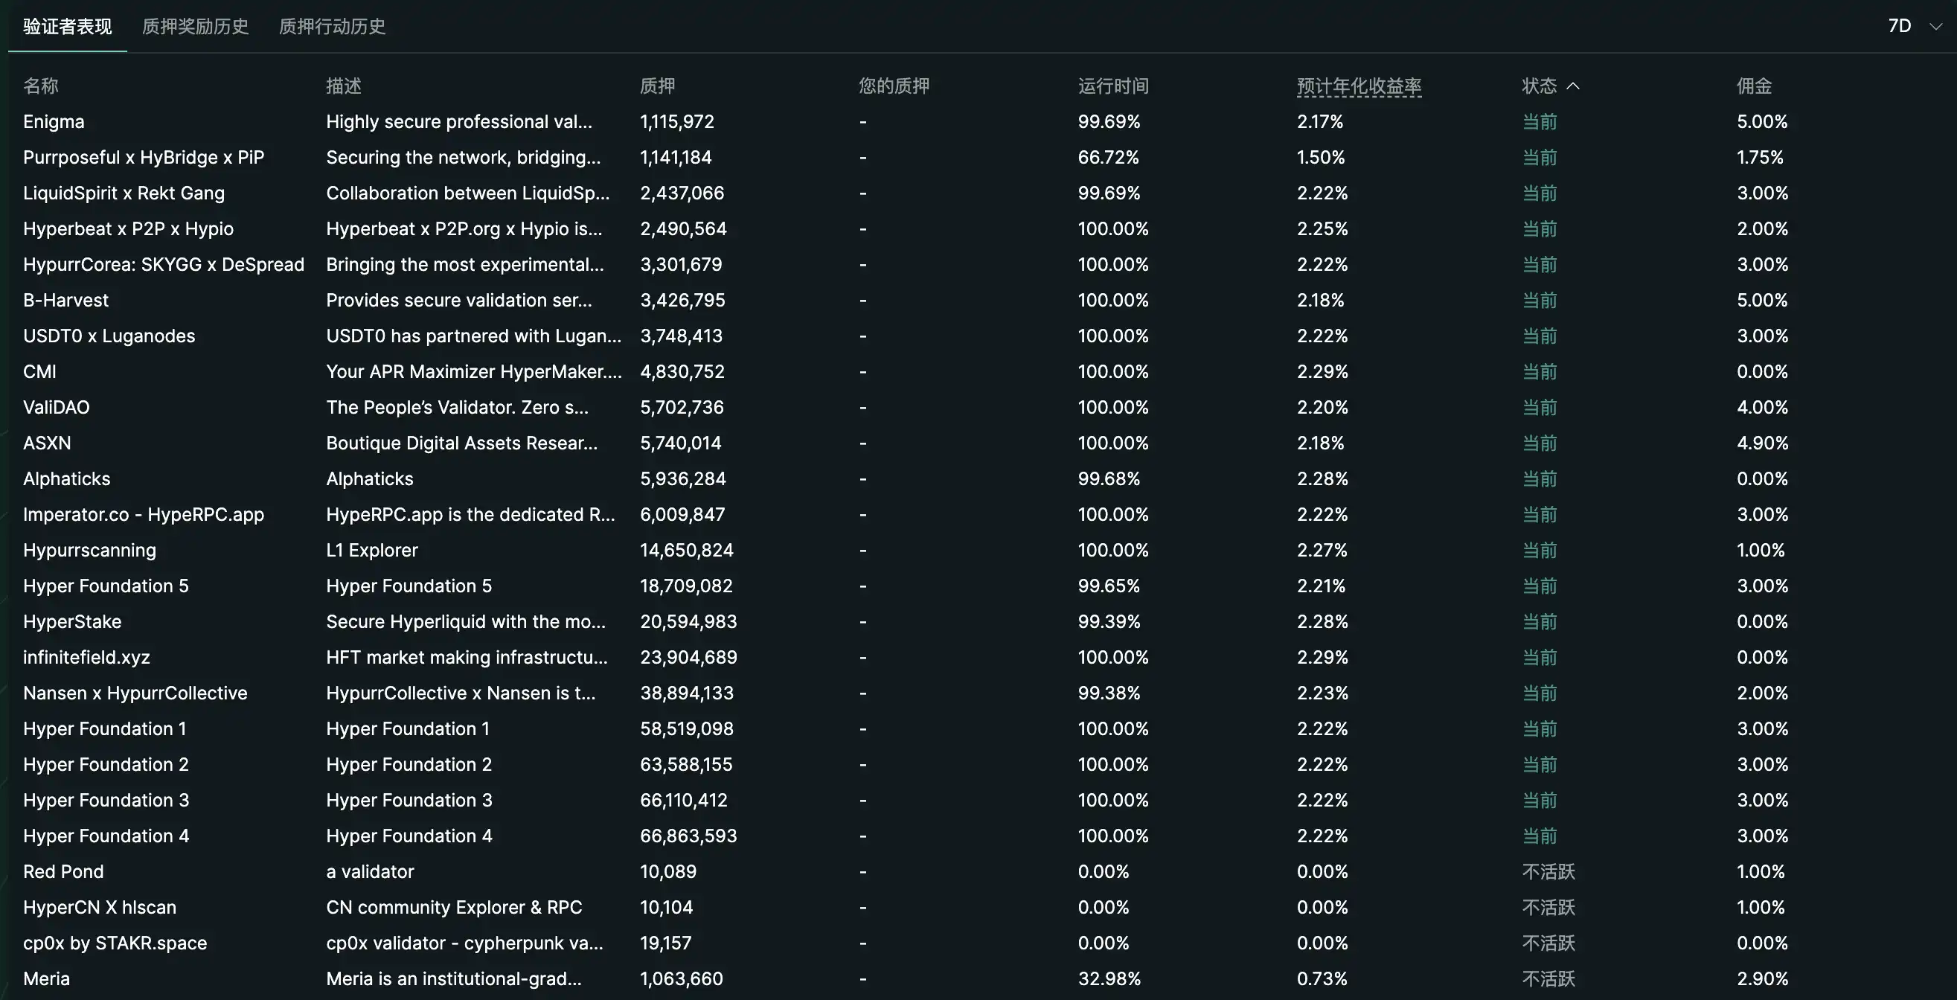Select the HyperStake validator row

72,621
